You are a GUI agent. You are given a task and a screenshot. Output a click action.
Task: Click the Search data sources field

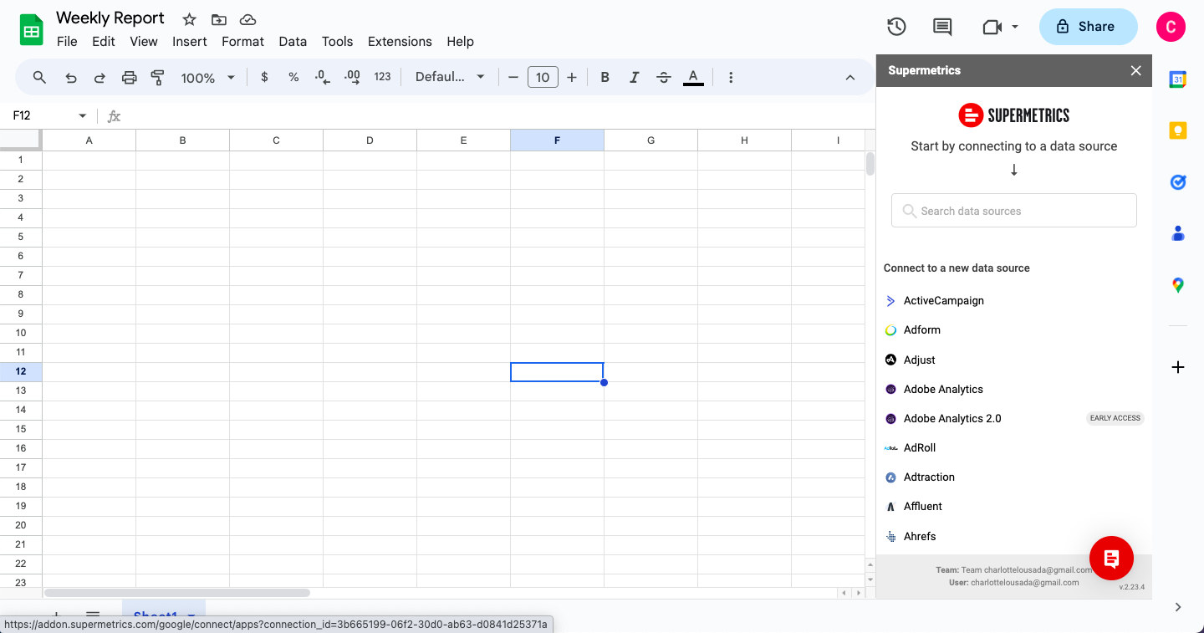coord(1013,211)
